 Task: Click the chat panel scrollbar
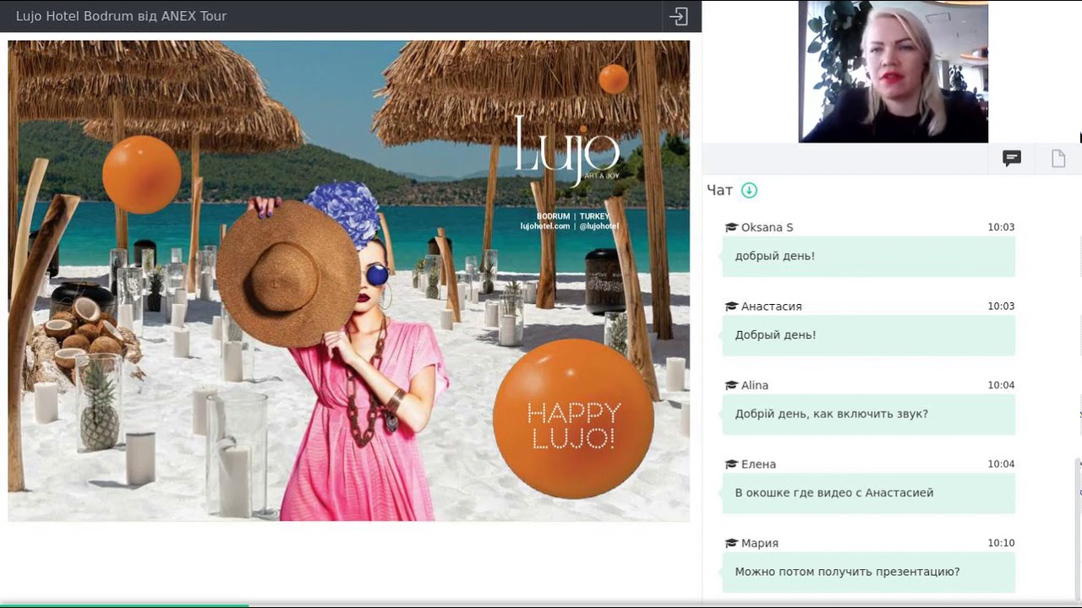click(x=1078, y=530)
